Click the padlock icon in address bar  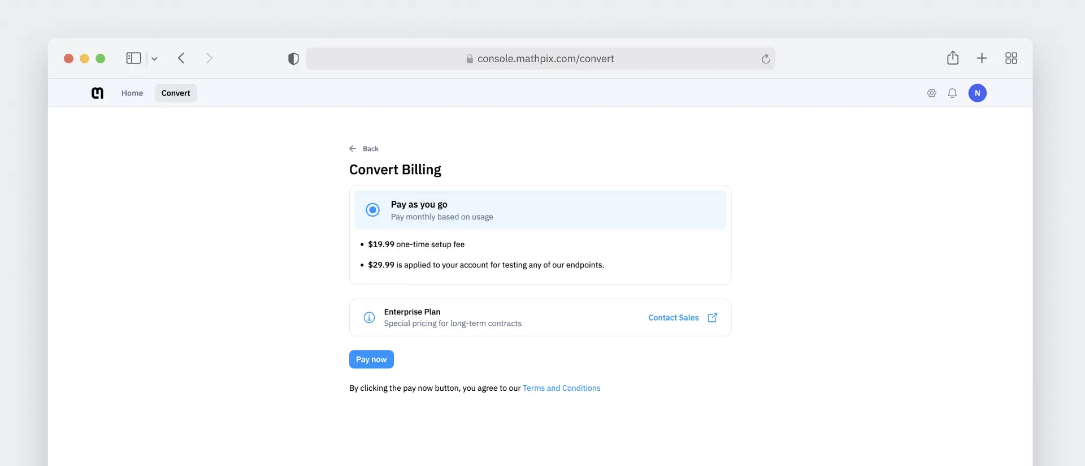click(x=470, y=59)
